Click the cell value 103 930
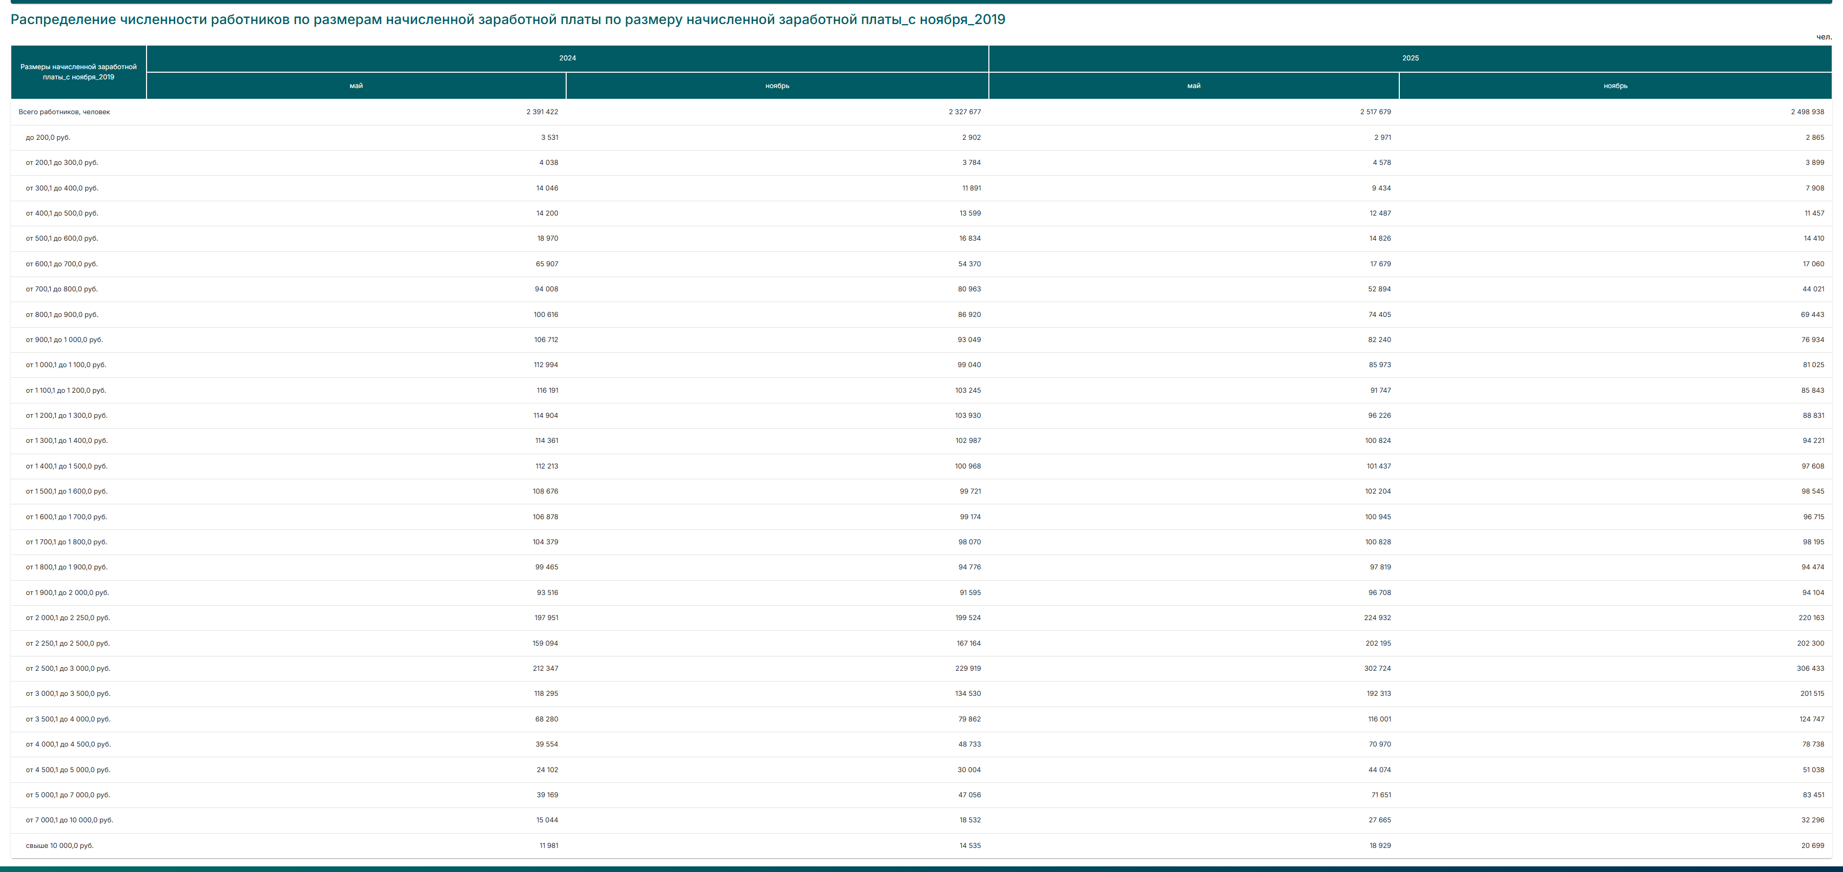This screenshot has height=872, width=1843. coord(968,415)
